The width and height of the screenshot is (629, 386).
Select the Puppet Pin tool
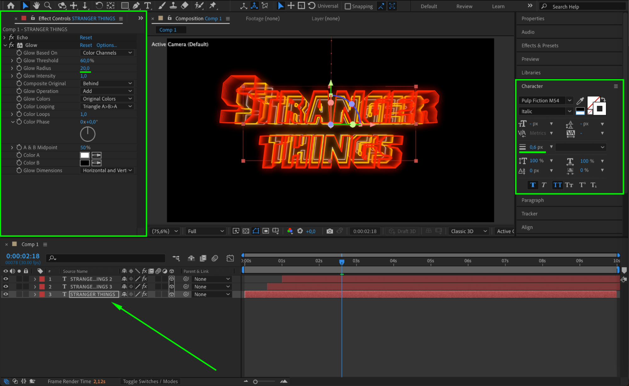[x=213, y=6]
